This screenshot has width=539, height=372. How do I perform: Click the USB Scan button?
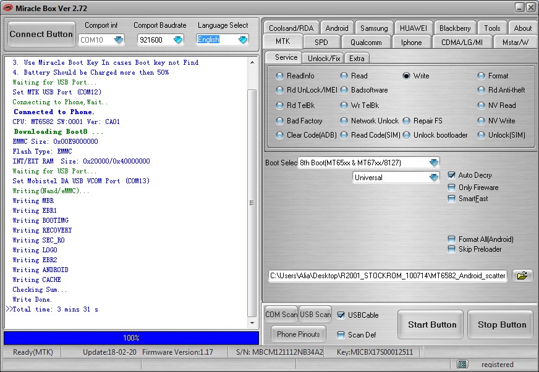(x=315, y=315)
